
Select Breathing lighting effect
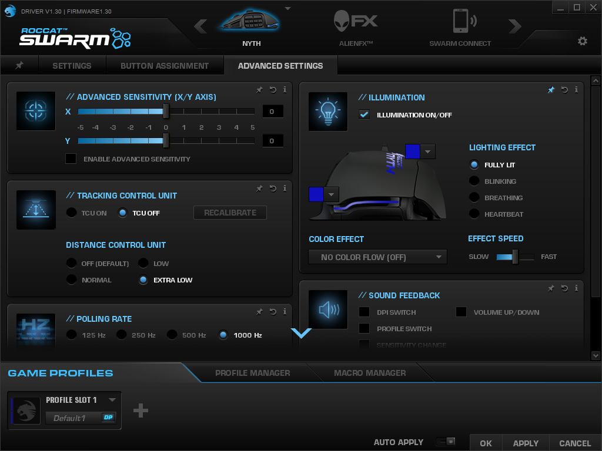[474, 197]
